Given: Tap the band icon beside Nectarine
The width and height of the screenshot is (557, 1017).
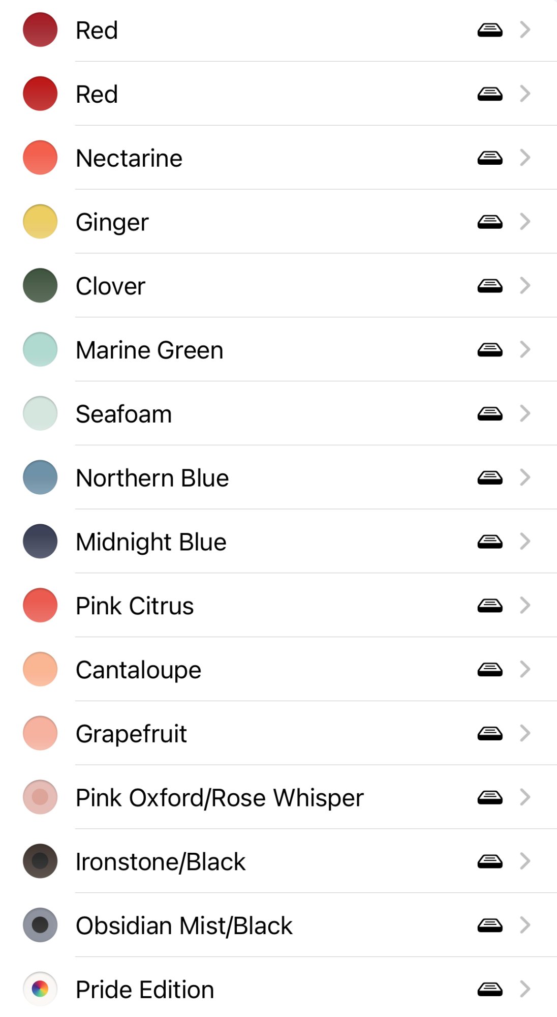Looking at the screenshot, I should 490,158.
